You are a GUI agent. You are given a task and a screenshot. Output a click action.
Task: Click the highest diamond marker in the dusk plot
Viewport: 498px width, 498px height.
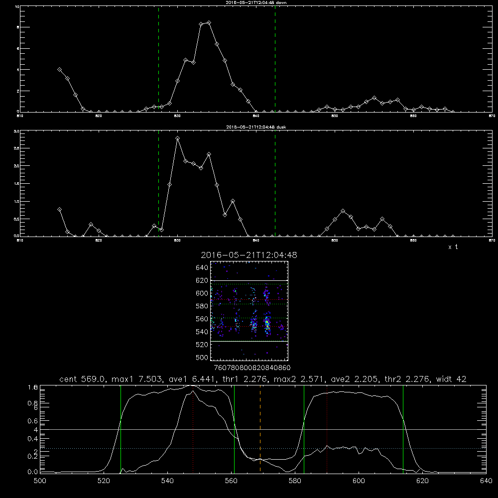pyautogui.click(x=178, y=138)
